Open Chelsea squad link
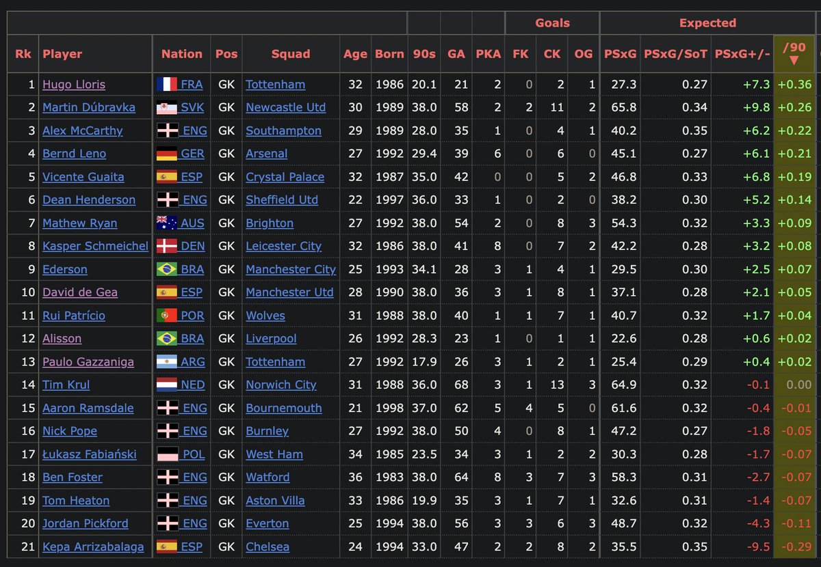This screenshot has height=567, width=821. click(268, 547)
